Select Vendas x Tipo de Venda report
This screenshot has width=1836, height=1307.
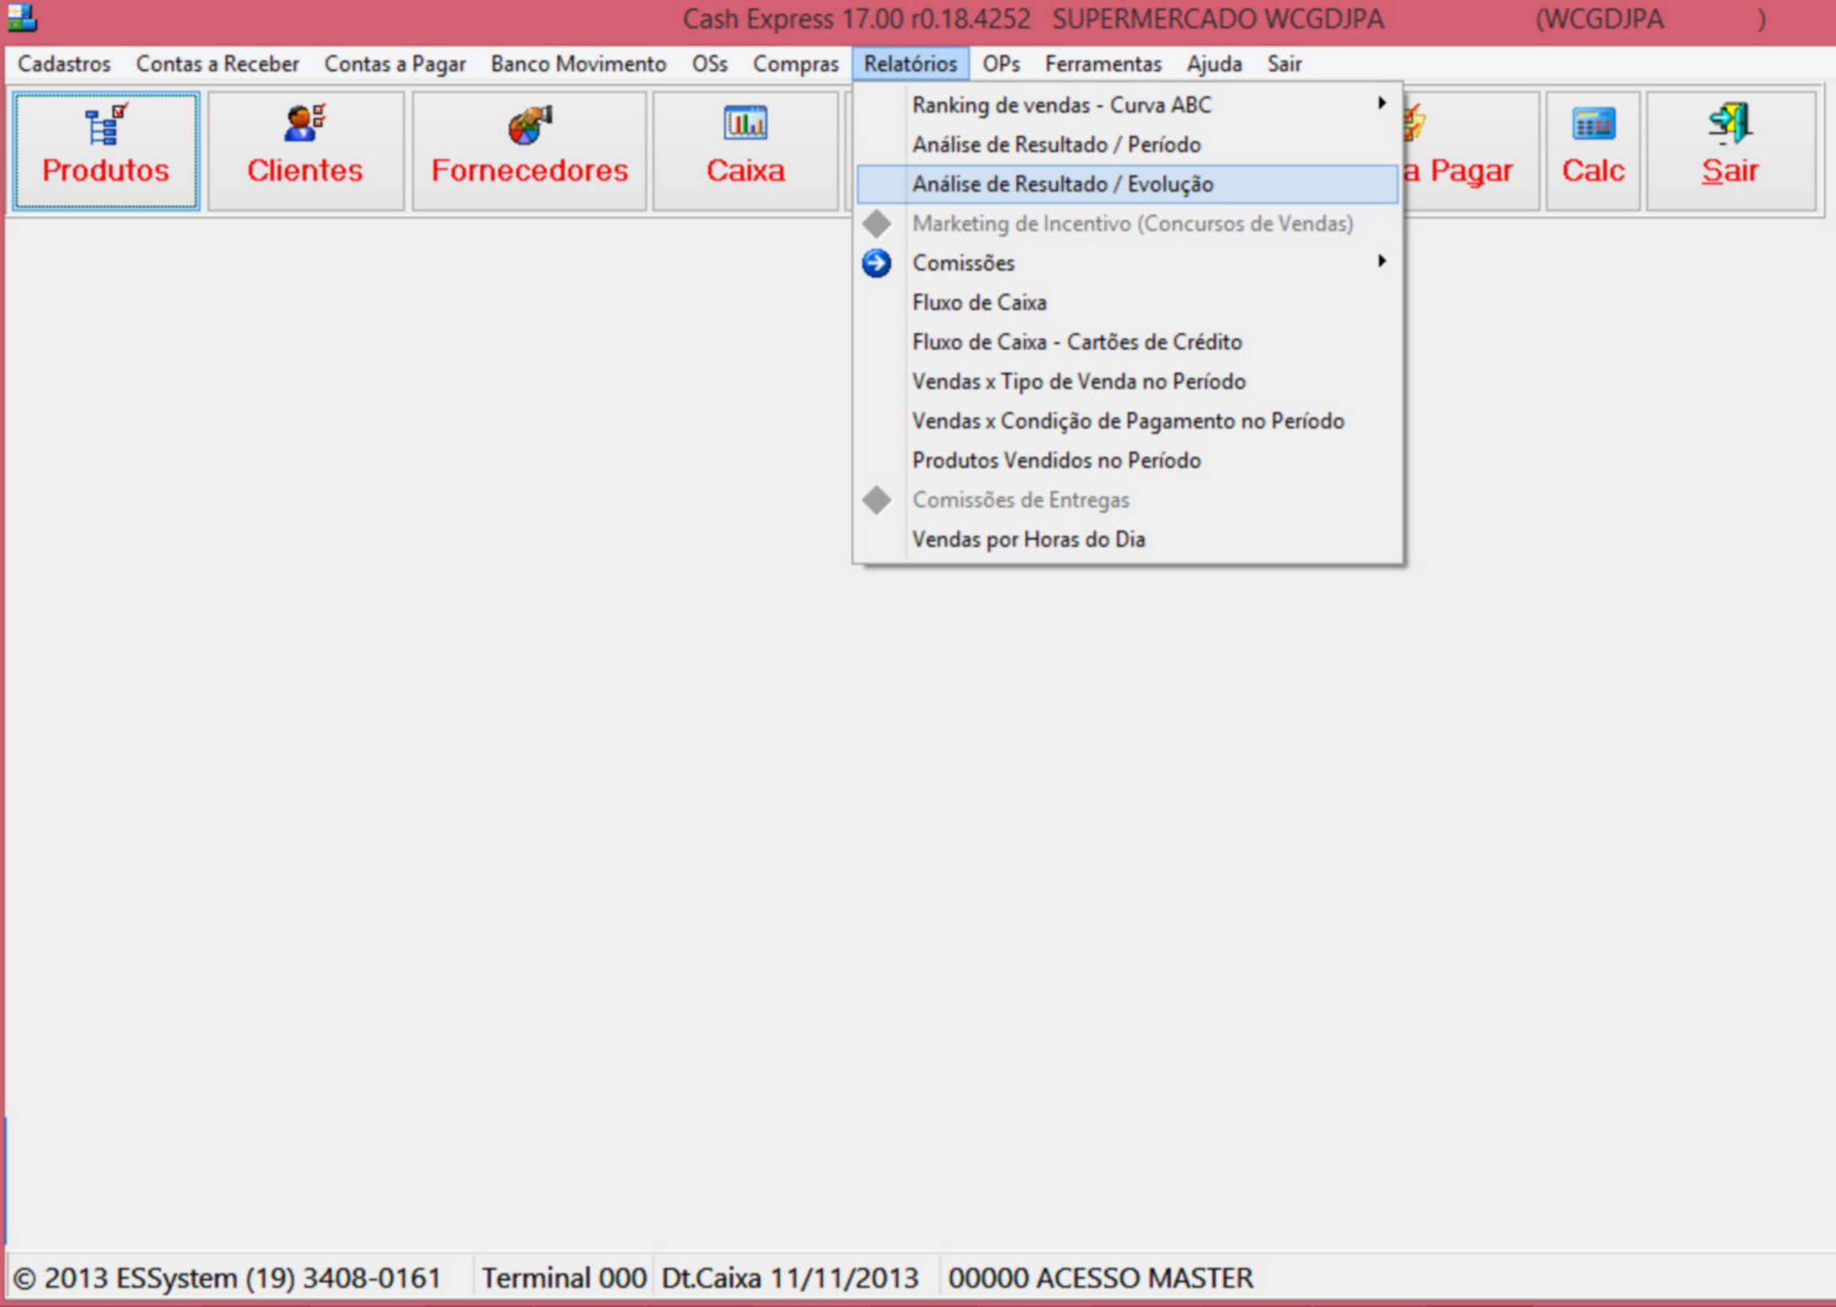pos(1078,381)
